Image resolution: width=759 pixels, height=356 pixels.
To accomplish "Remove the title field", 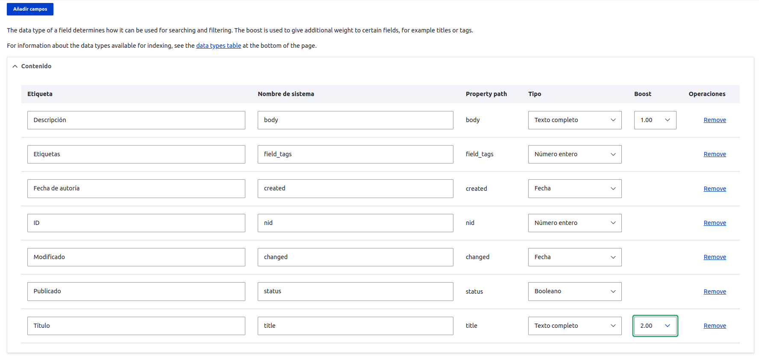I will [x=715, y=326].
